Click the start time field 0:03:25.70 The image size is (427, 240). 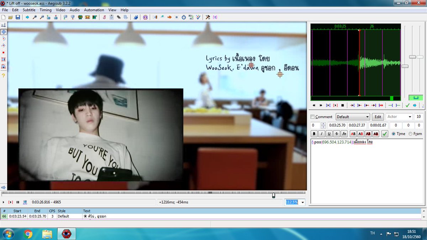(x=337, y=125)
